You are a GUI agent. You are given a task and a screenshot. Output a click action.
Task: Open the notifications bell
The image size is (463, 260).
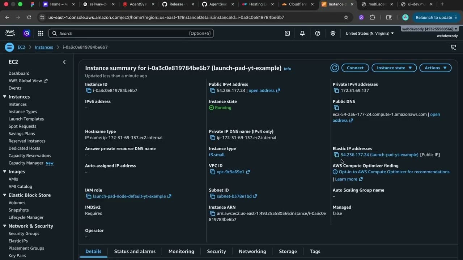[302, 33]
